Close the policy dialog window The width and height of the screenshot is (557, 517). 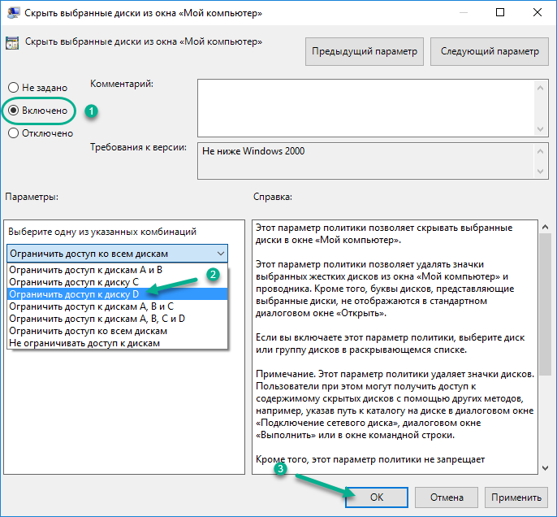[x=538, y=13]
